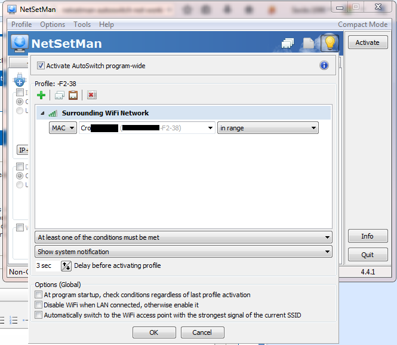Click the copy conditions icon
The height and width of the screenshot is (345, 397).
point(60,95)
